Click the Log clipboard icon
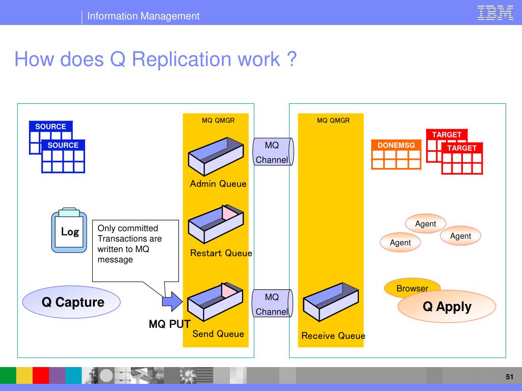Image resolution: width=522 pixels, height=391 pixels. pos(69,230)
